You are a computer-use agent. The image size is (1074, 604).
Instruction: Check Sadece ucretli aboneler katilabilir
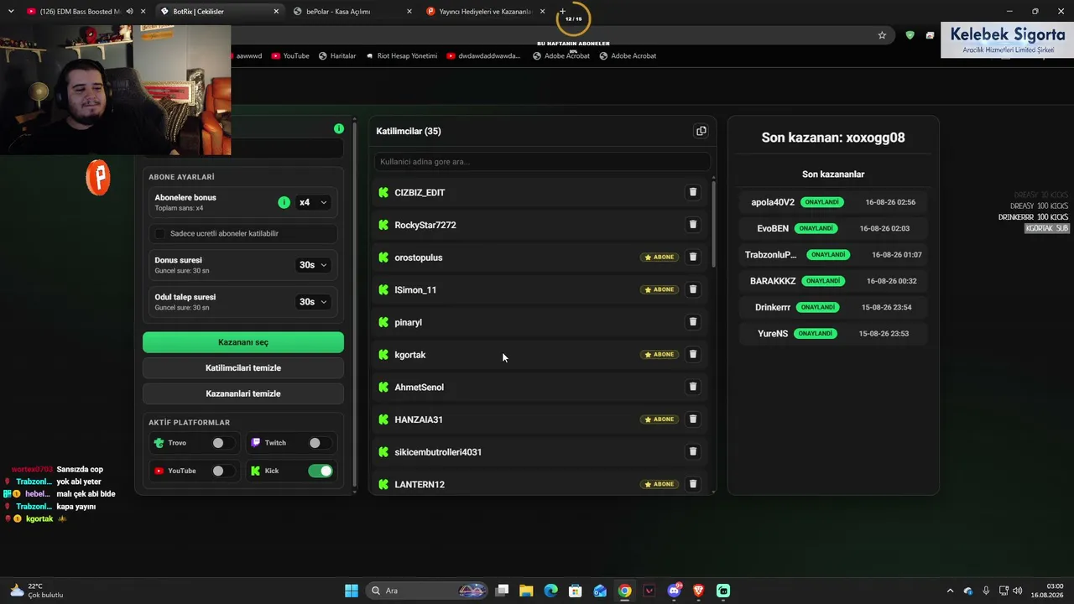tap(160, 233)
